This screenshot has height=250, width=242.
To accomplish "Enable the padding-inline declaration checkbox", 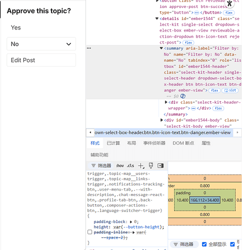I will pos(89,232).
